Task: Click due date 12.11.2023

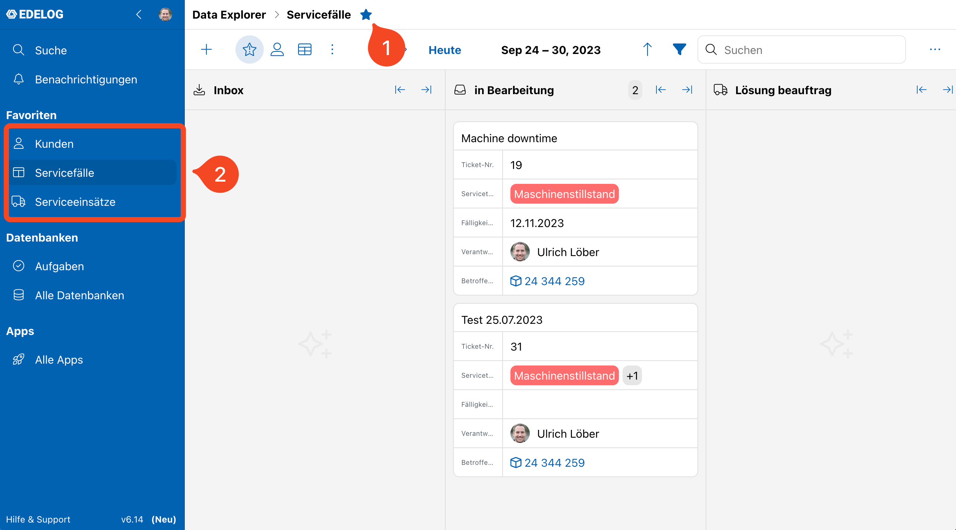Action: [537, 223]
